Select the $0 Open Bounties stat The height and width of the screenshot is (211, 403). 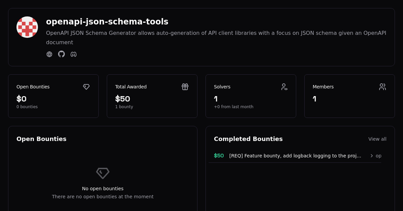click(21, 99)
